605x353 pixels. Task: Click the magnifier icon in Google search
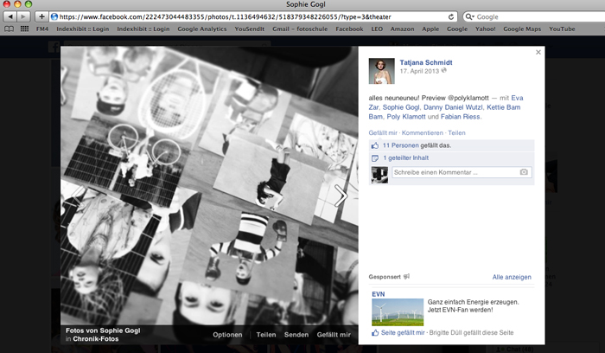click(469, 16)
